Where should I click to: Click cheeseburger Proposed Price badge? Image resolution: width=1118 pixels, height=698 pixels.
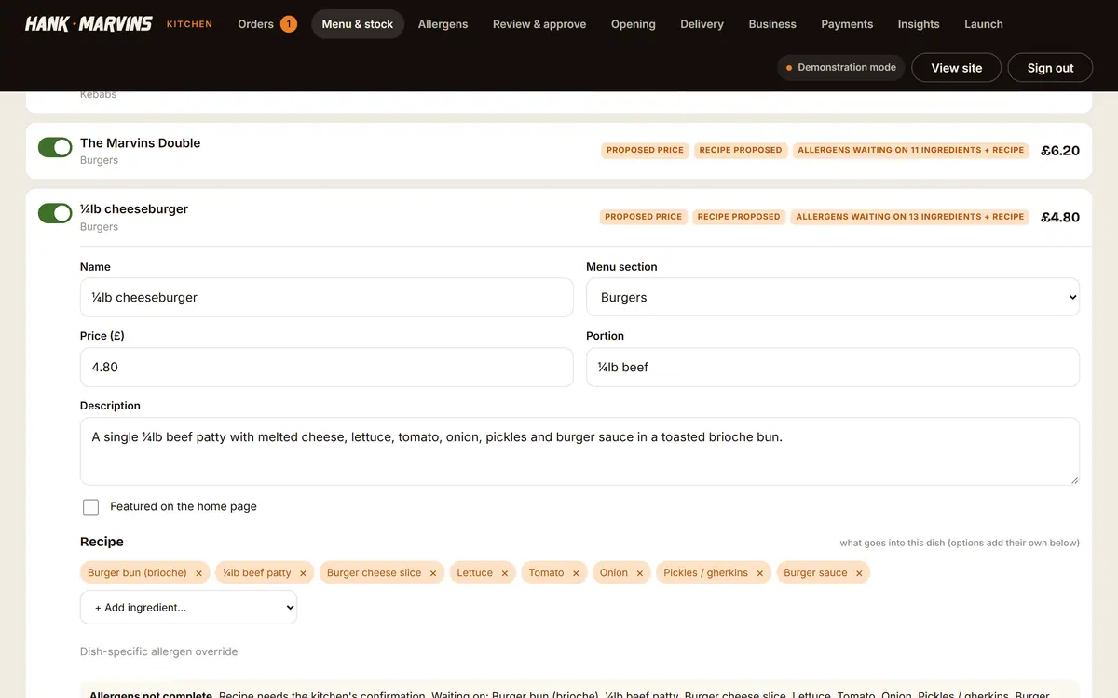pyautogui.click(x=644, y=217)
